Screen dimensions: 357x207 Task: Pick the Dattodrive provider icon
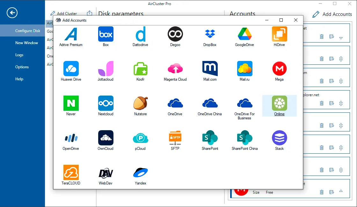[x=141, y=34]
